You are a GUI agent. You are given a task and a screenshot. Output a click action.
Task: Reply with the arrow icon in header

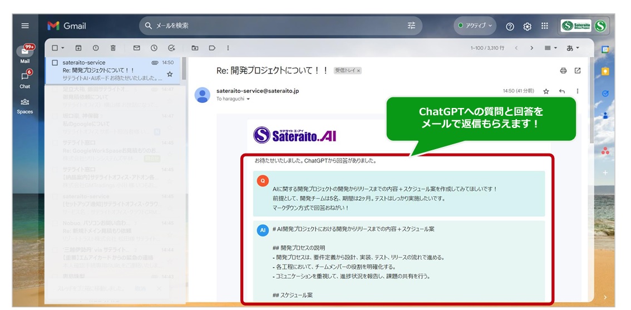[562, 91]
